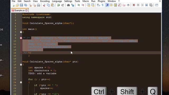Toggle file monitoring eye icon

click(x=128, y=5)
